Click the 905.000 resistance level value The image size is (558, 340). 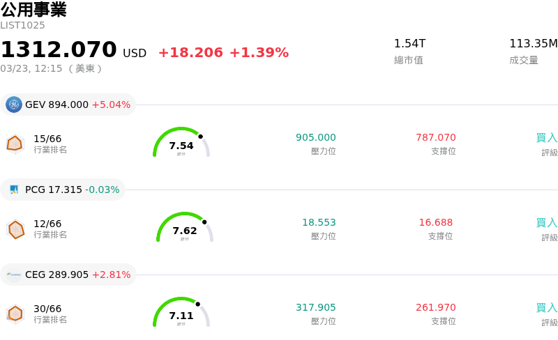315,137
